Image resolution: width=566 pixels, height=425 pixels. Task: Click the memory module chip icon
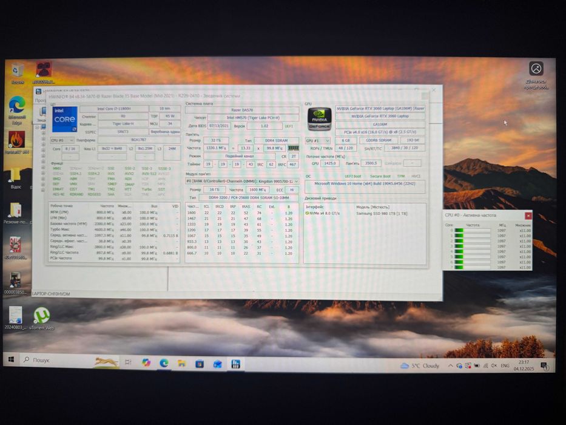(x=293, y=148)
